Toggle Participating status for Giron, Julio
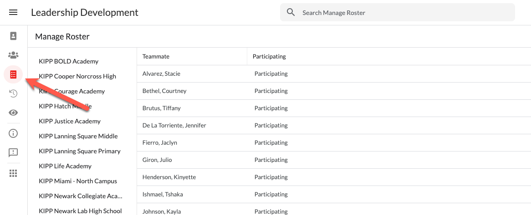The width and height of the screenshot is (531, 215). coord(271,160)
